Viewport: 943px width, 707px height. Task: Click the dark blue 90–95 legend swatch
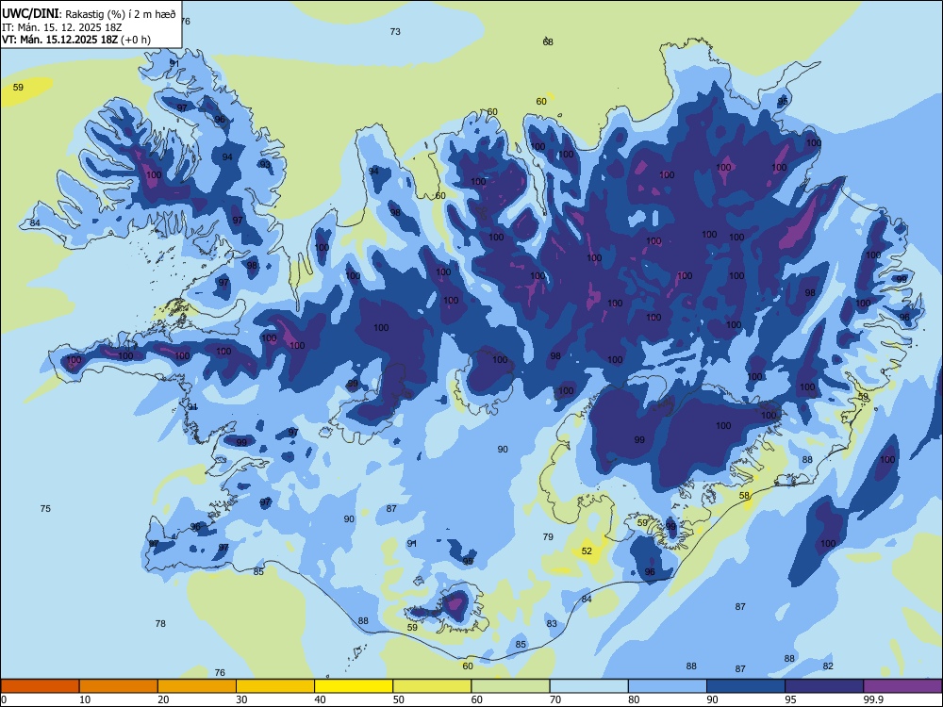coord(746,686)
